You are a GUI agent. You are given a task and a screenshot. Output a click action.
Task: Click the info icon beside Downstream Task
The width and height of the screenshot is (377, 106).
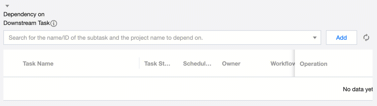click(54, 24)
